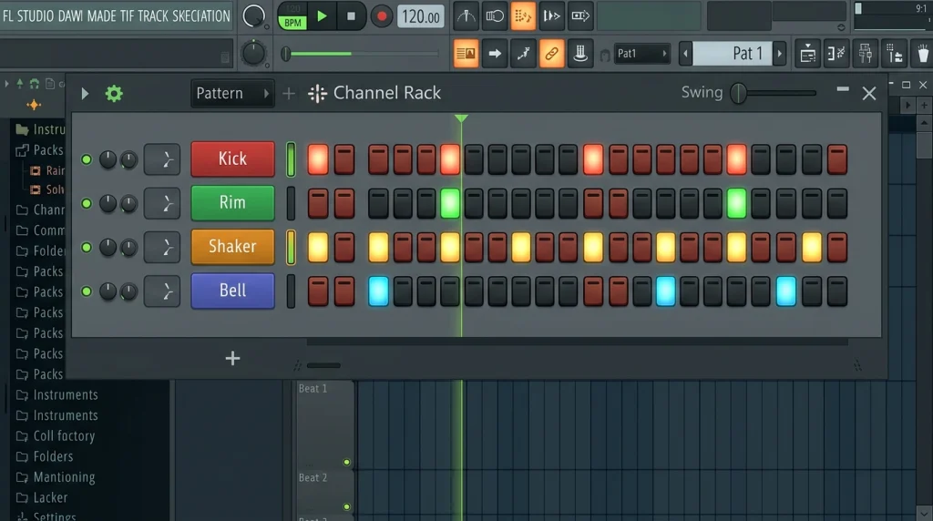Image resolution: width=933 pixels, height=521 pixels.
Task: Toggle the BPM pattern/song mode button
Action: [292, 16]
